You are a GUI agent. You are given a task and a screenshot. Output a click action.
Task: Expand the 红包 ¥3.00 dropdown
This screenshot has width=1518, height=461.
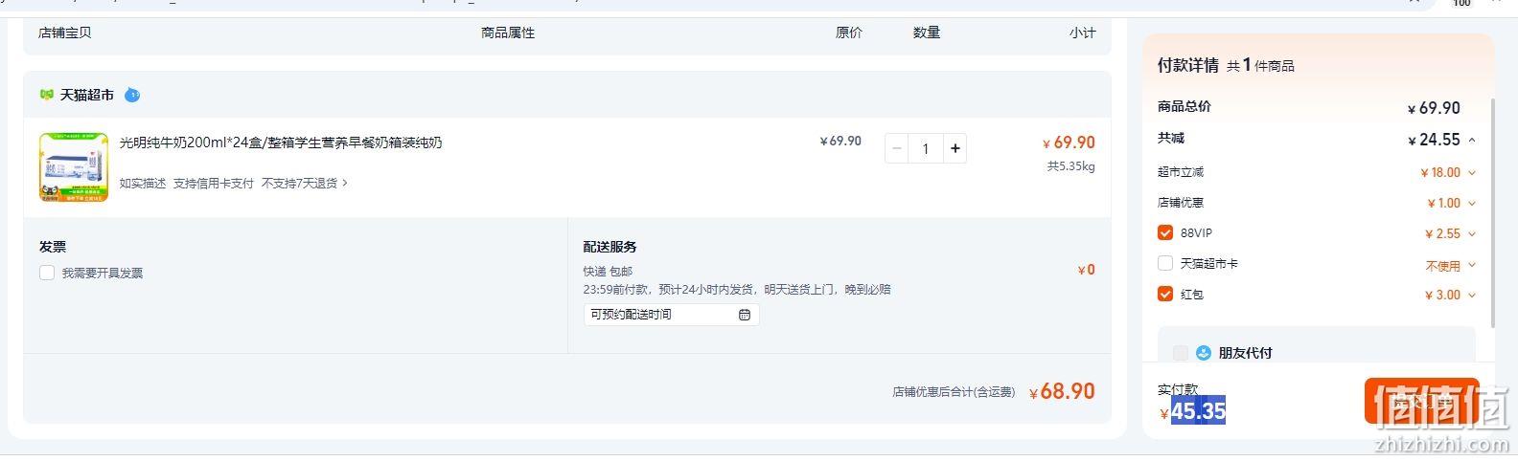pyautogui.click(x=1472, y=296)
